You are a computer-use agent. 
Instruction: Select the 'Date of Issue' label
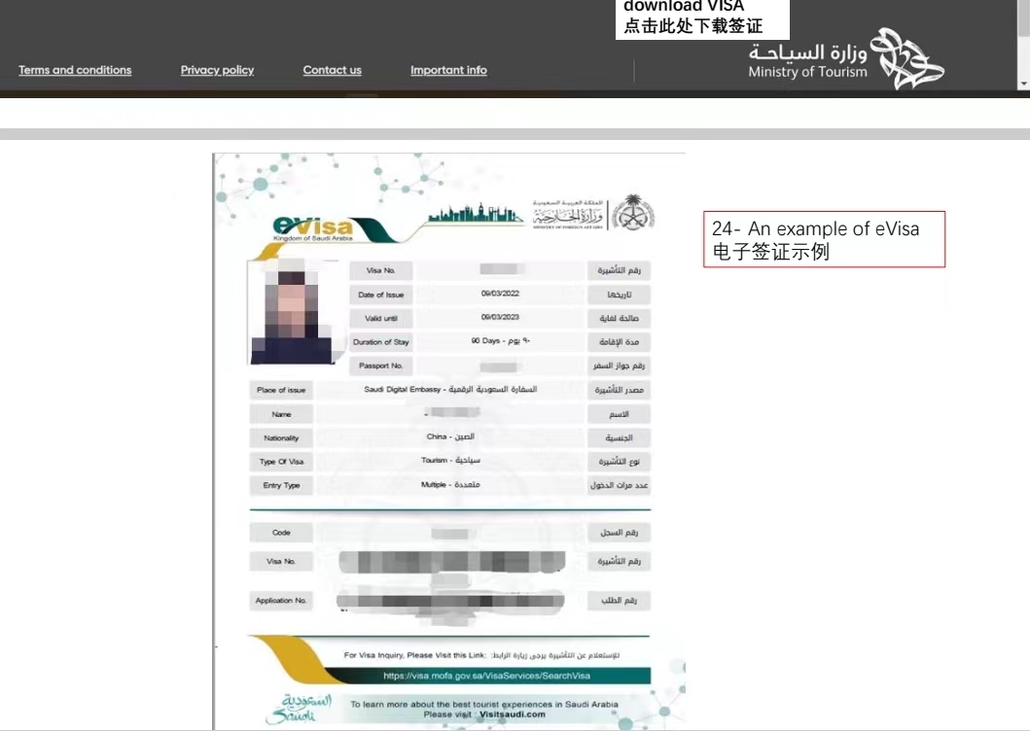(381, 295)
